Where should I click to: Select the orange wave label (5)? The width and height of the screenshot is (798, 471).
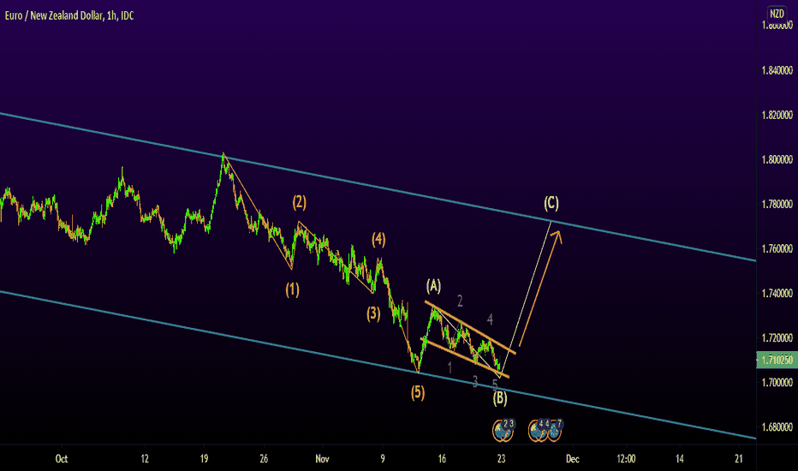coord(418,392)
